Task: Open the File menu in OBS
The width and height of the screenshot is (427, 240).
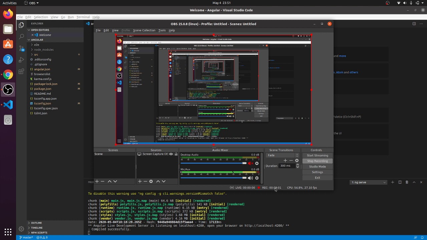Action: click(98, 30)
